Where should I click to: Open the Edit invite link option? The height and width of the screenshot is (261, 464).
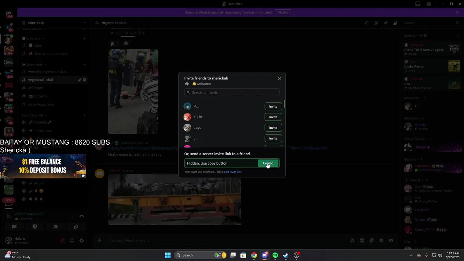(233, 172)
